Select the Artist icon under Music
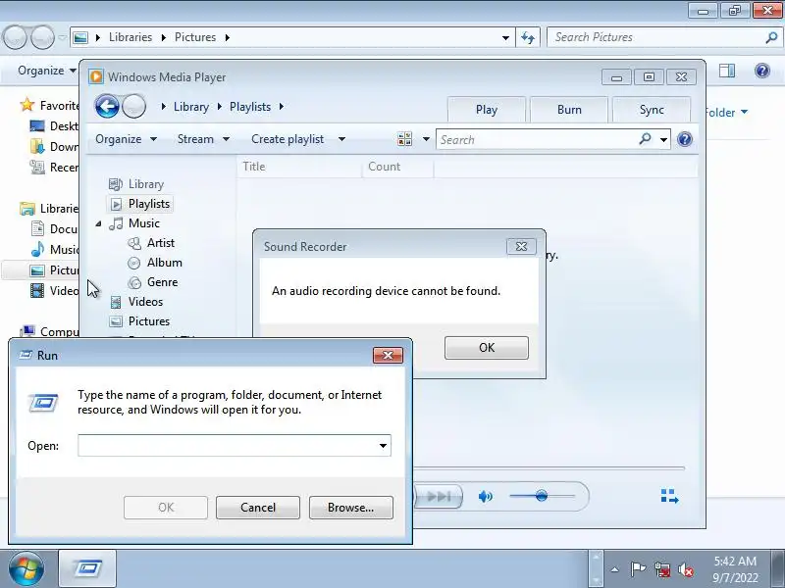 click(x=134, y=243)
